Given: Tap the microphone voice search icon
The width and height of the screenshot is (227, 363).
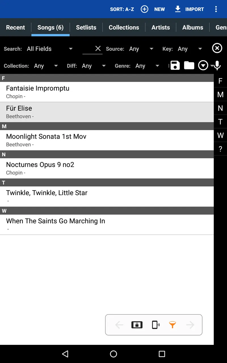Looking at the screenshot, I should click(217, 65).
